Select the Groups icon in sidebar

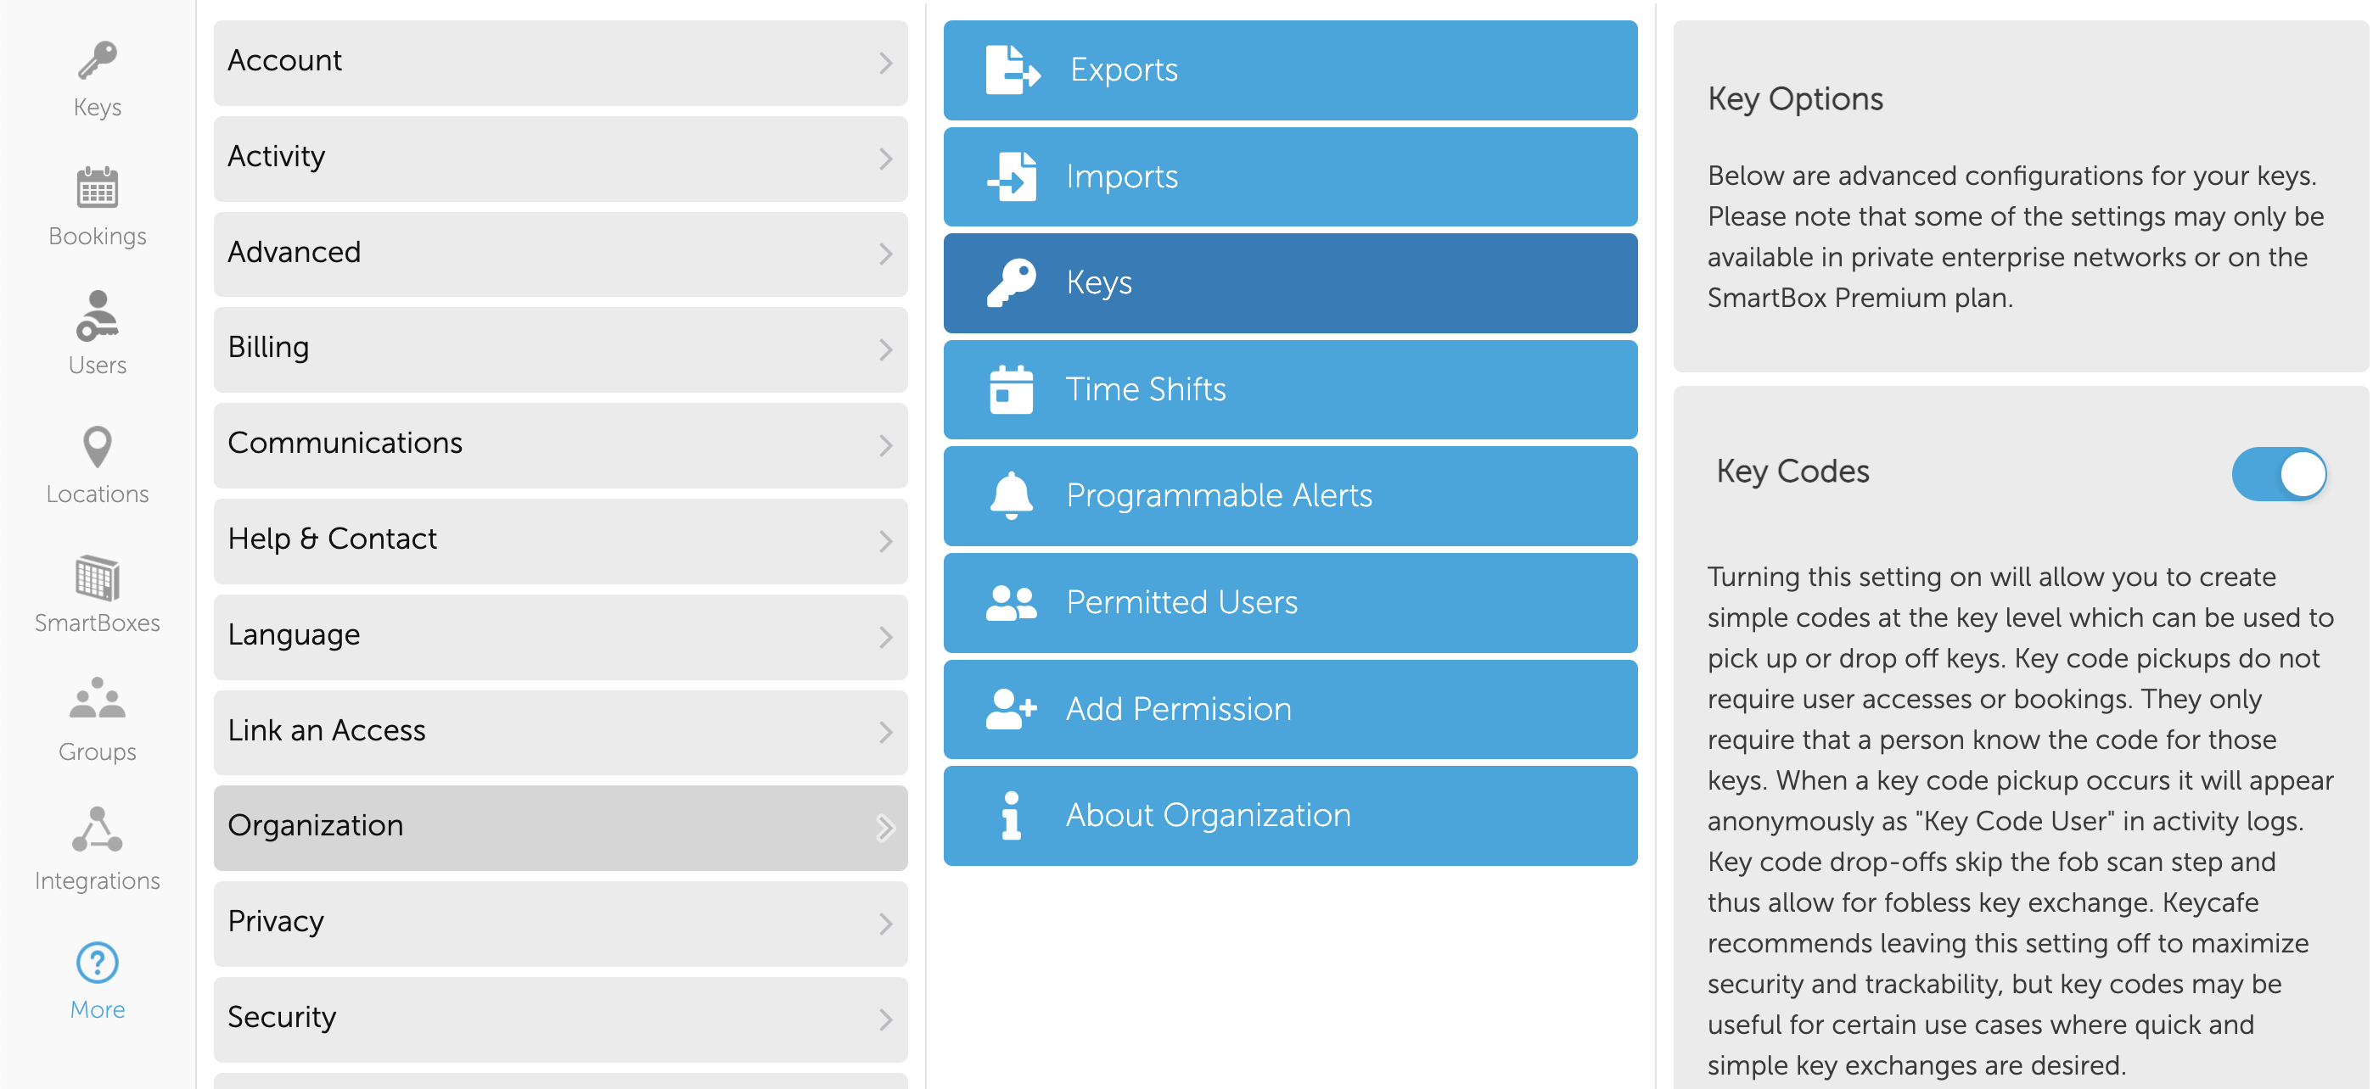click(x=97, y=701)
